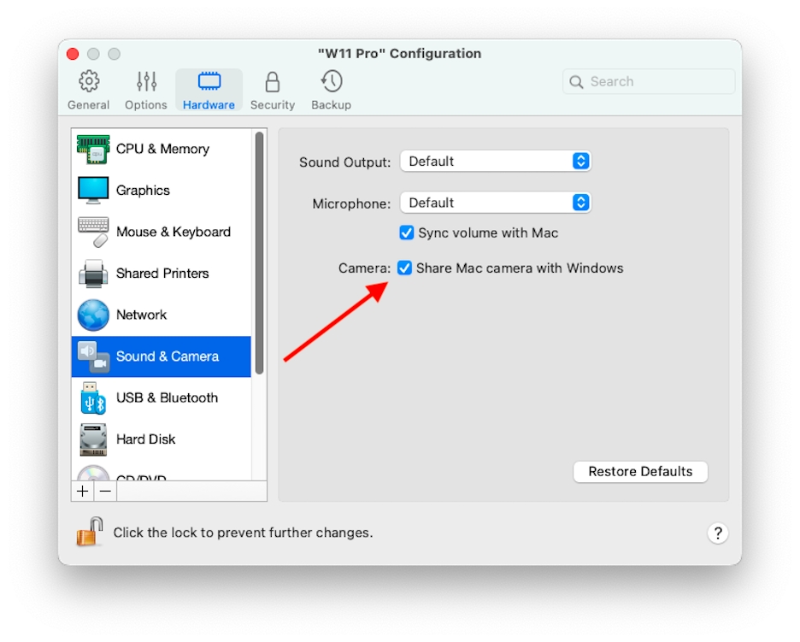Open Mouse & Keyboard settings
The image size is (800, 642).
pyautogui.click(x=173, y=232)
